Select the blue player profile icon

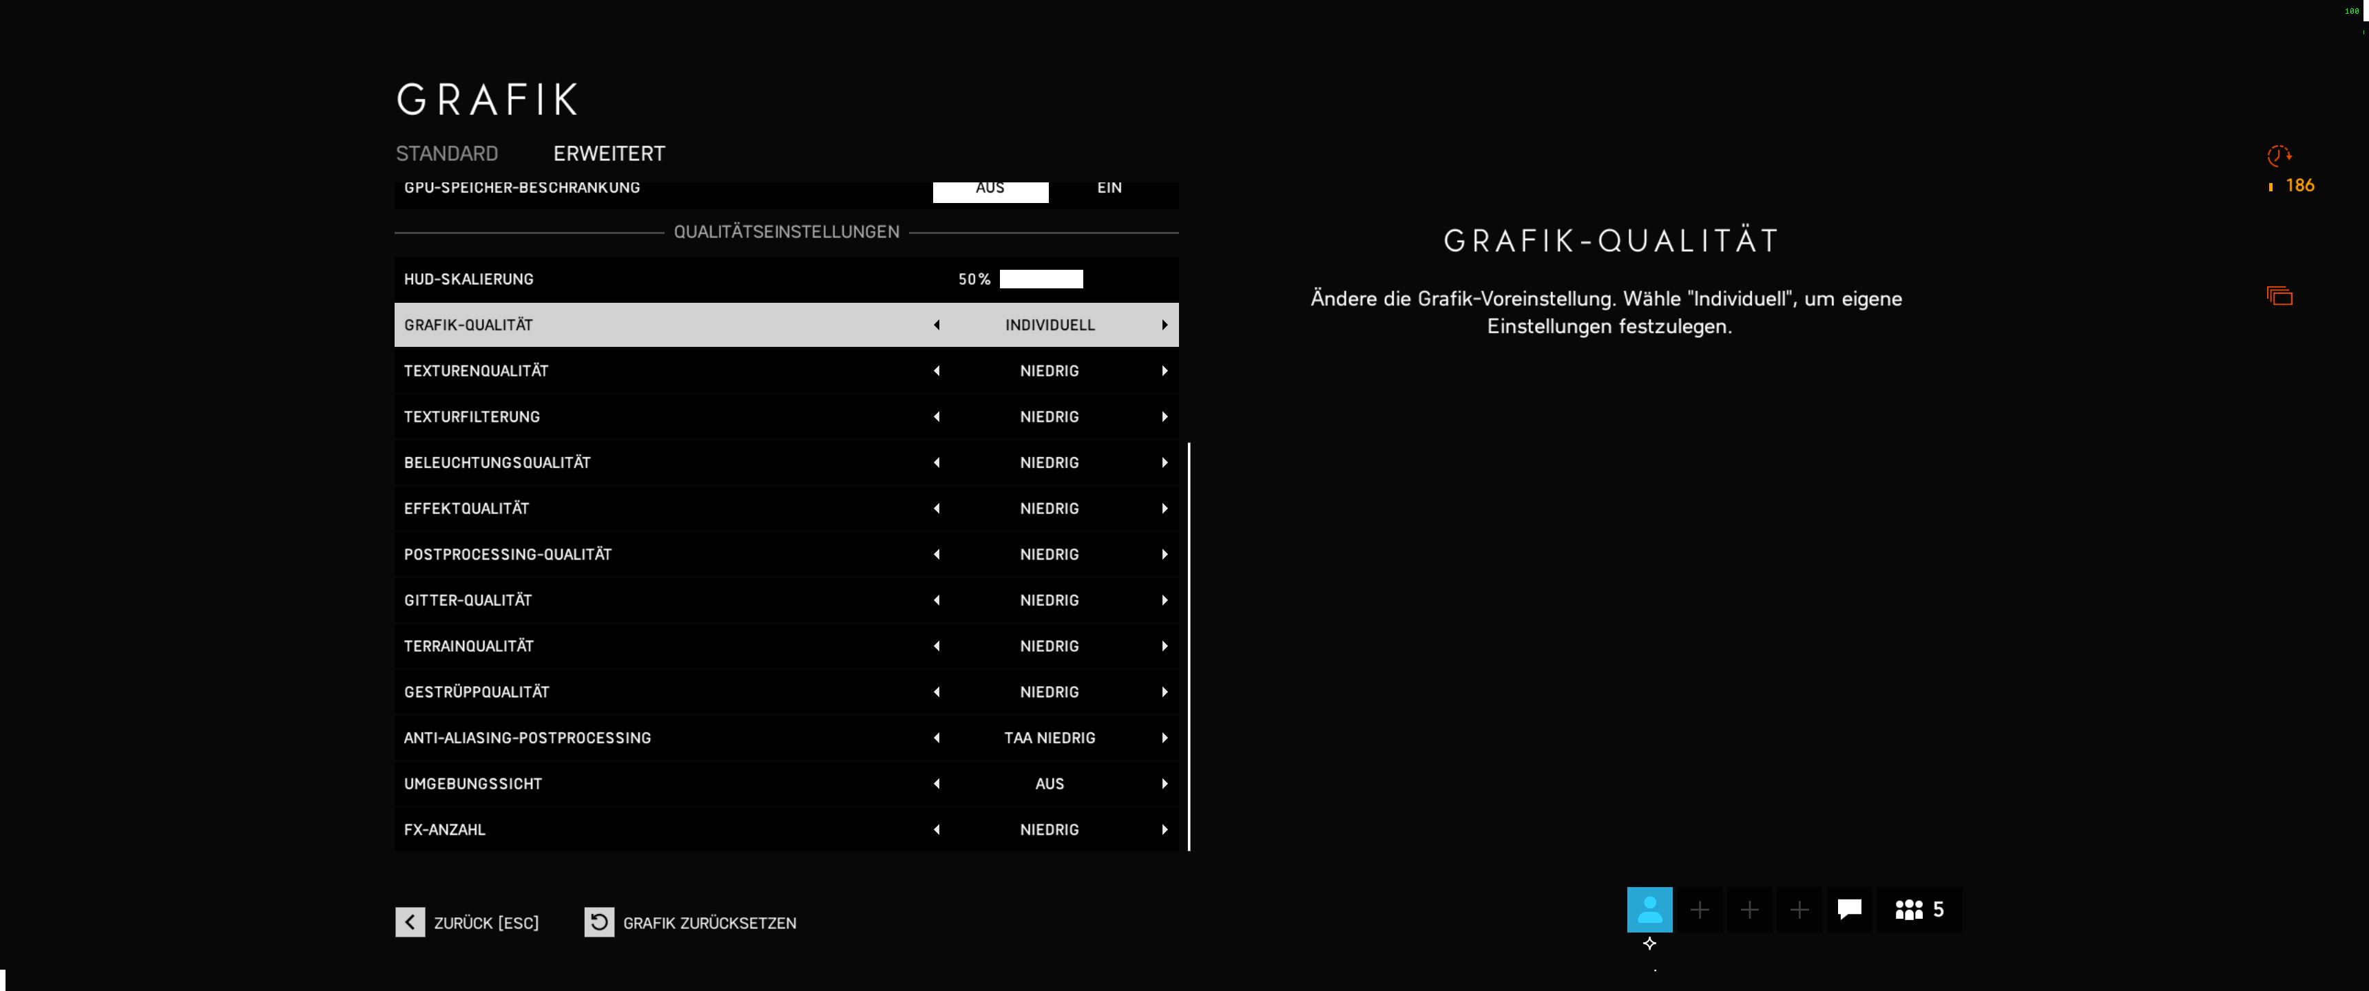[1649, 909]
